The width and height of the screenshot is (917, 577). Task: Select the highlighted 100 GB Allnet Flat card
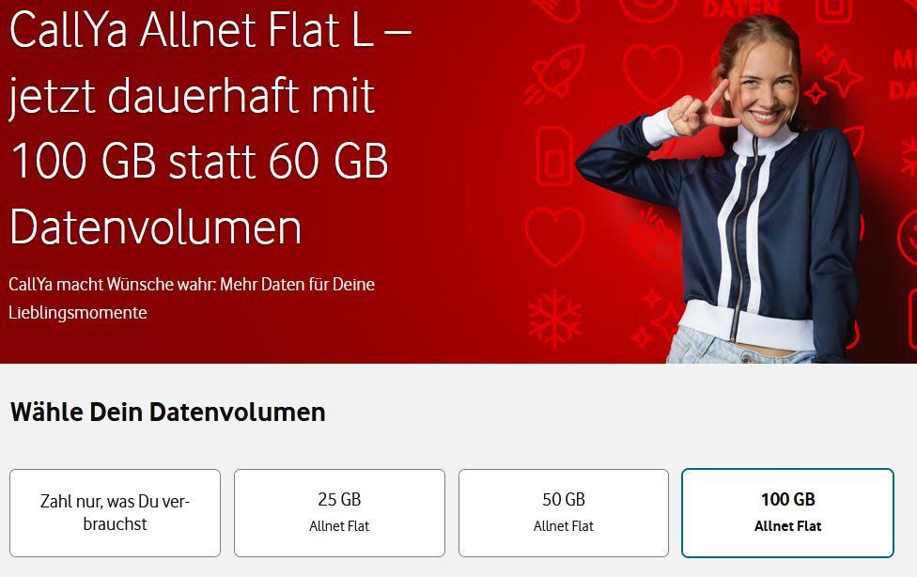tap(787, 513)
